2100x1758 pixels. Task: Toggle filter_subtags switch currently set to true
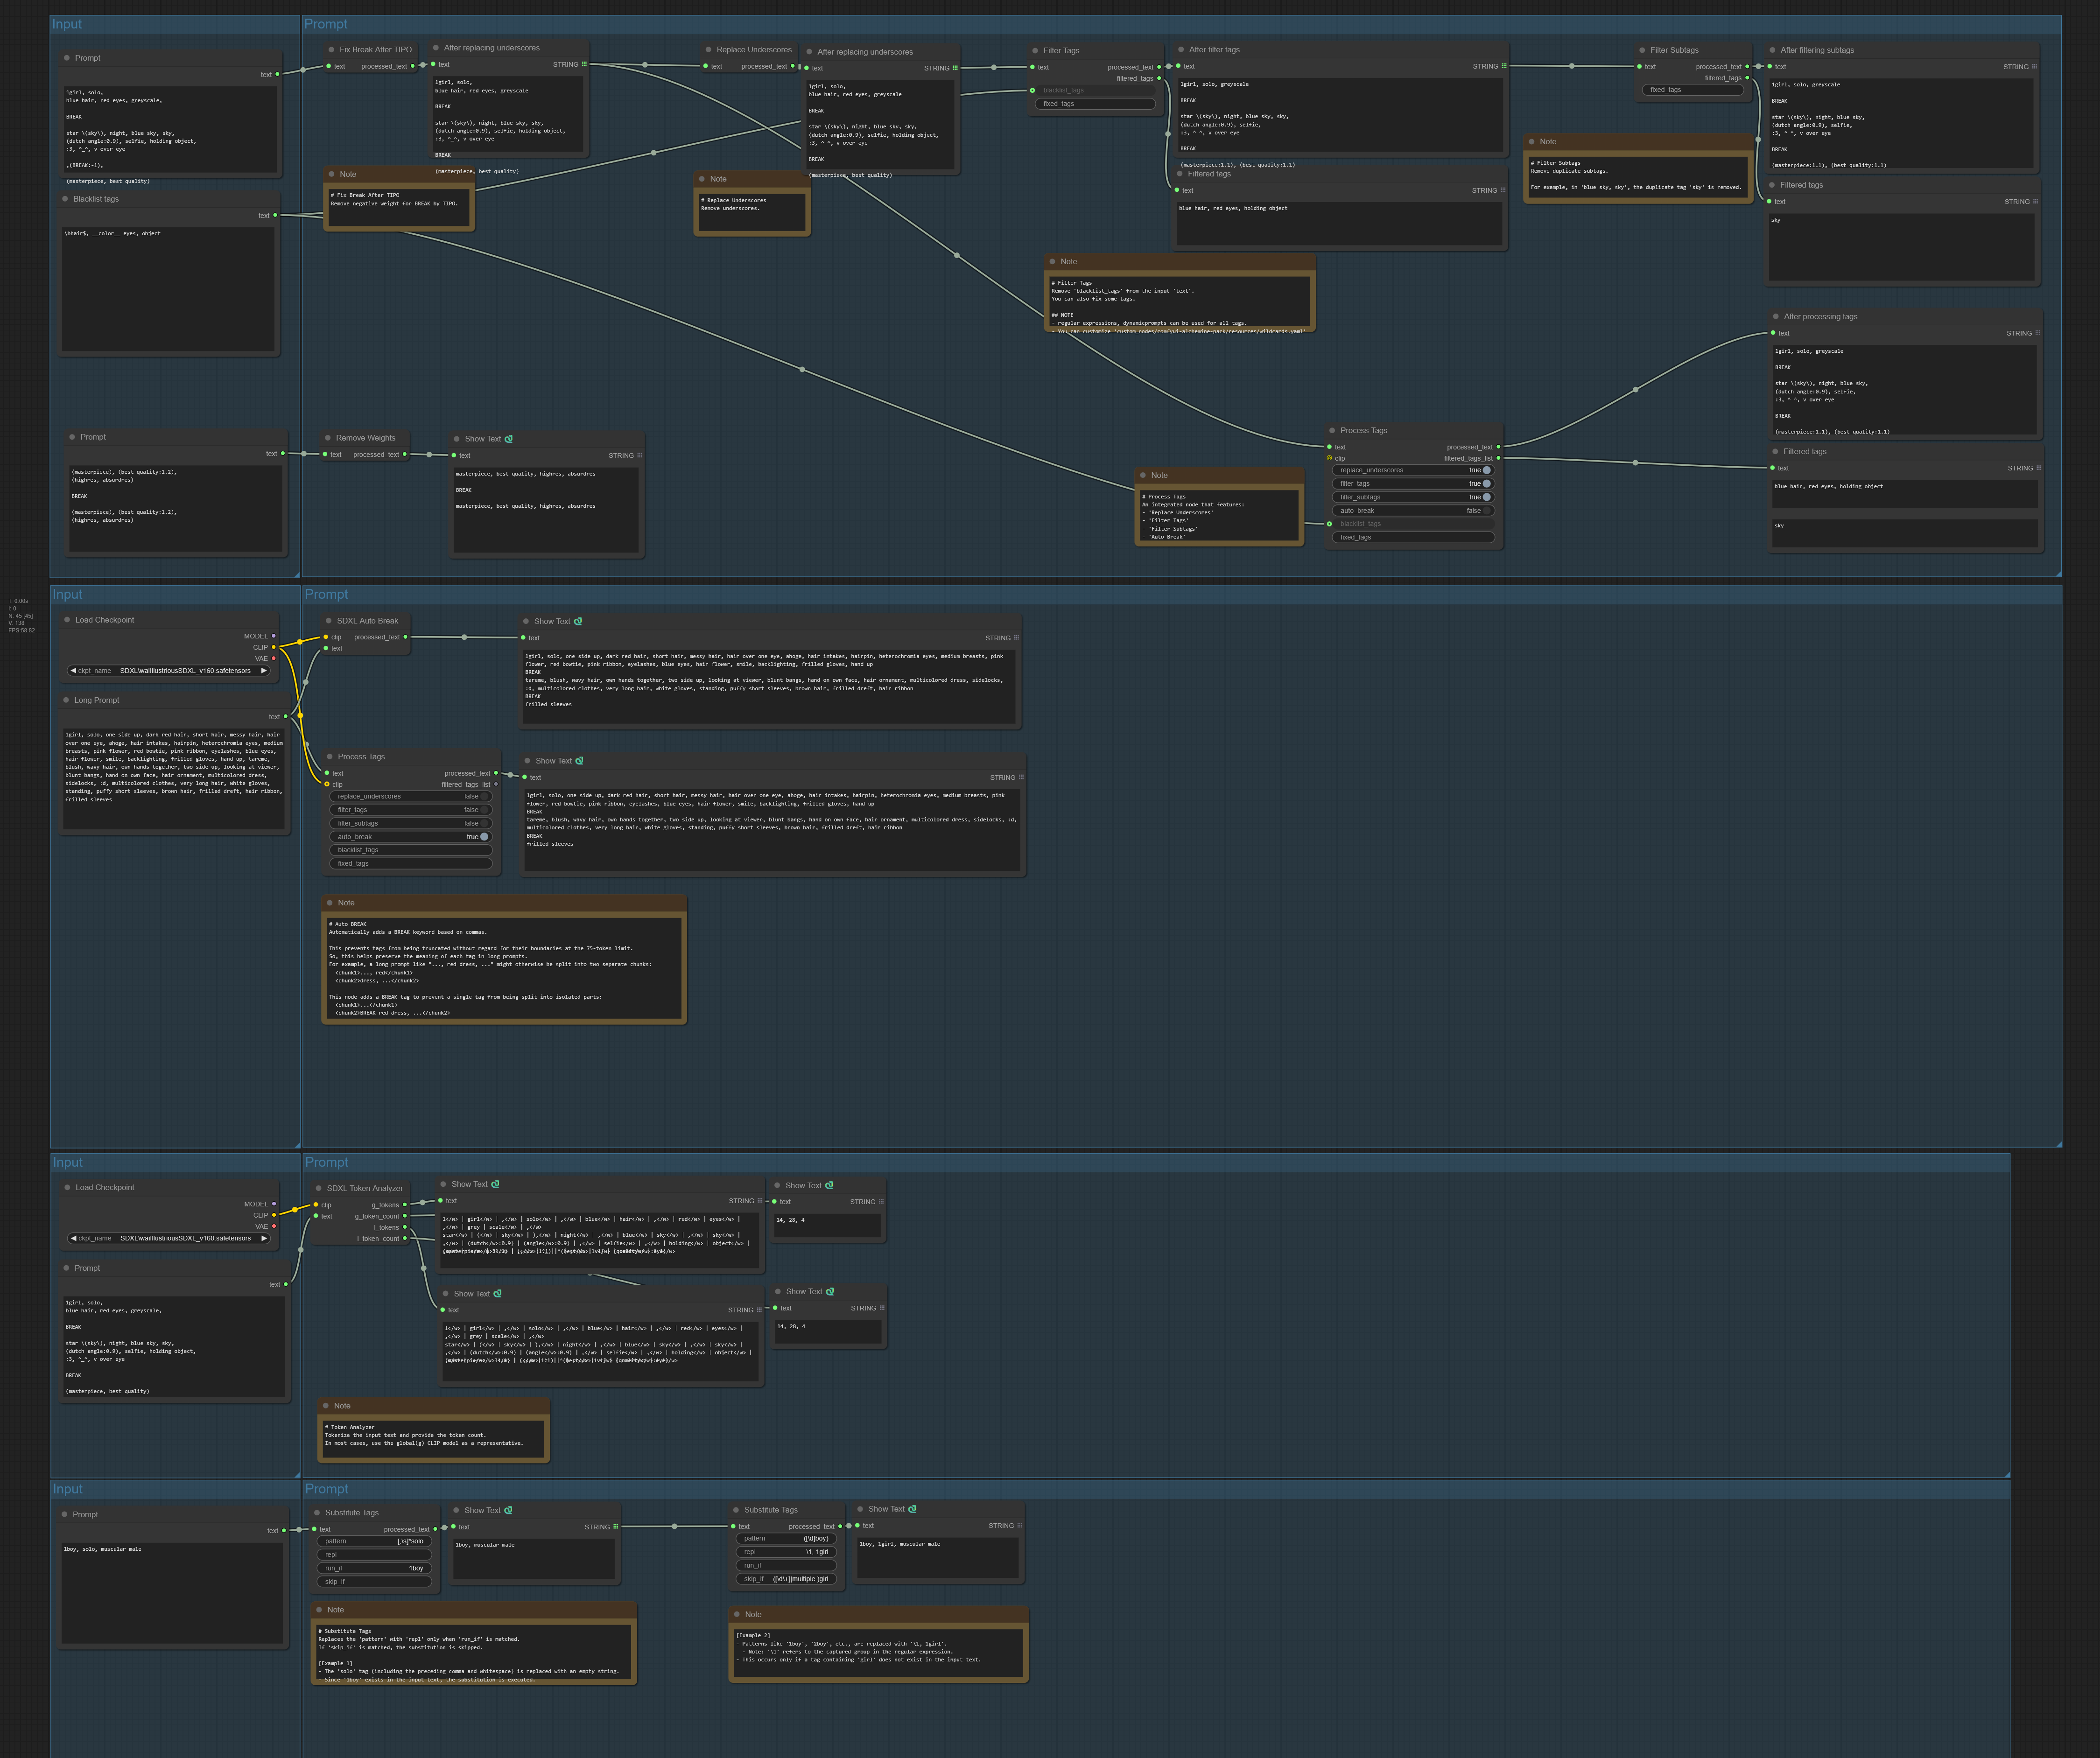tap(1486, 497)
